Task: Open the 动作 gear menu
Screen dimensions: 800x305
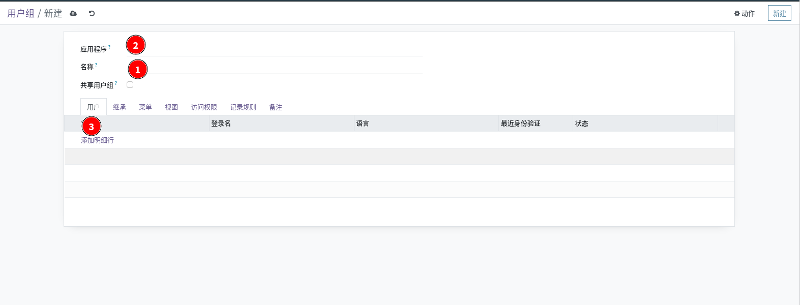Action: pyautogui.click(x=744, y=14)
